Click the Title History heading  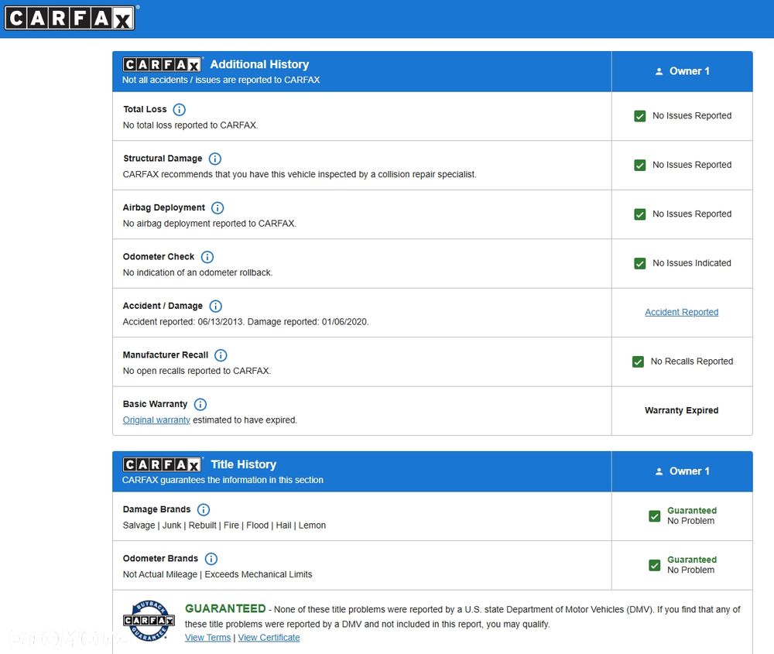pyautogui.click(x=243, y=464)
